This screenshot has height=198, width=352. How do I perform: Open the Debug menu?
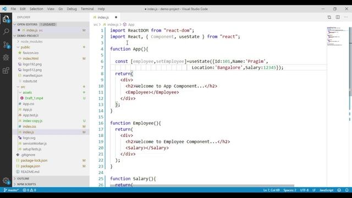pyautogui.click(x=72, y=9)
